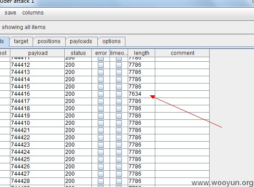Sort by the comment column header

tap(182, 53)
